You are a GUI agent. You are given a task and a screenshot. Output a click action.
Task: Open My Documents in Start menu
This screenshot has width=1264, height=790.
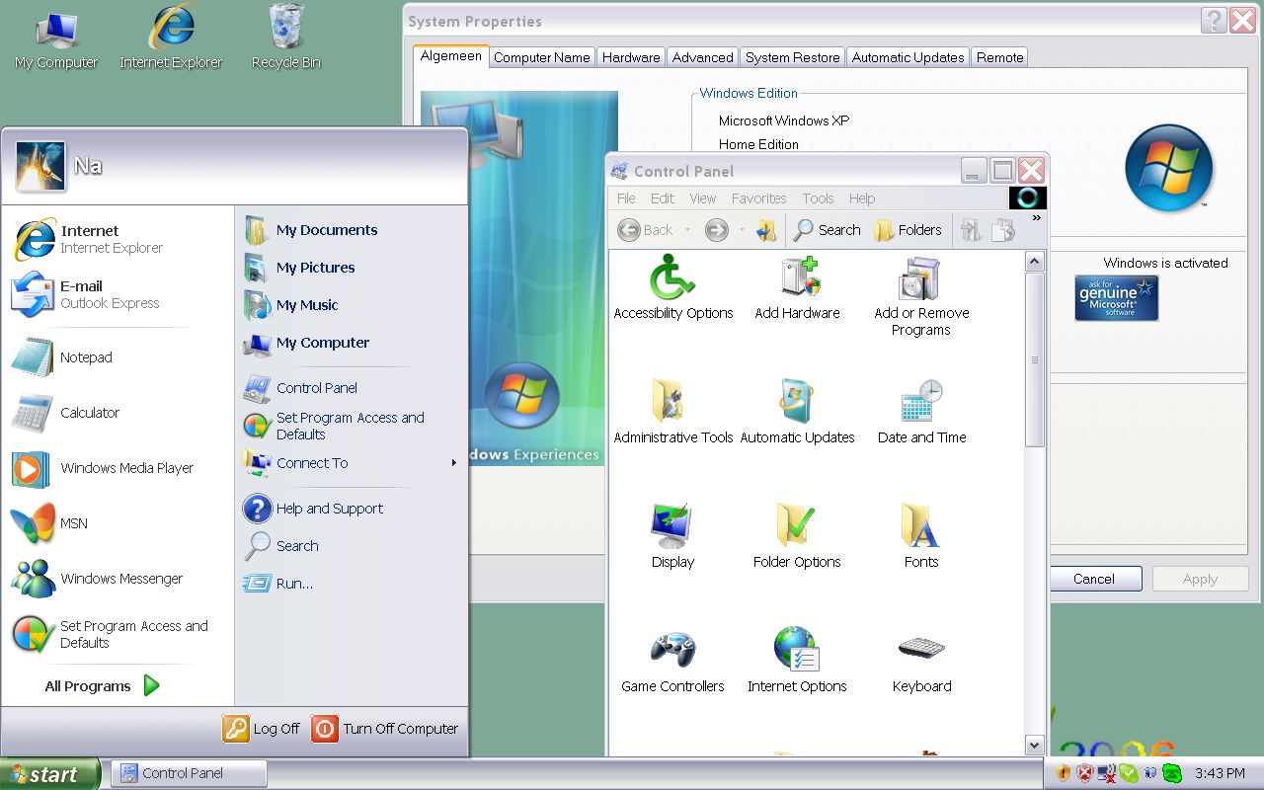[x=351, y=230]
